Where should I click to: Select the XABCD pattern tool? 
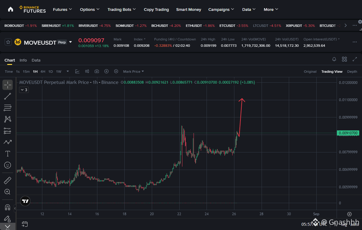click(x=8, y=119)
